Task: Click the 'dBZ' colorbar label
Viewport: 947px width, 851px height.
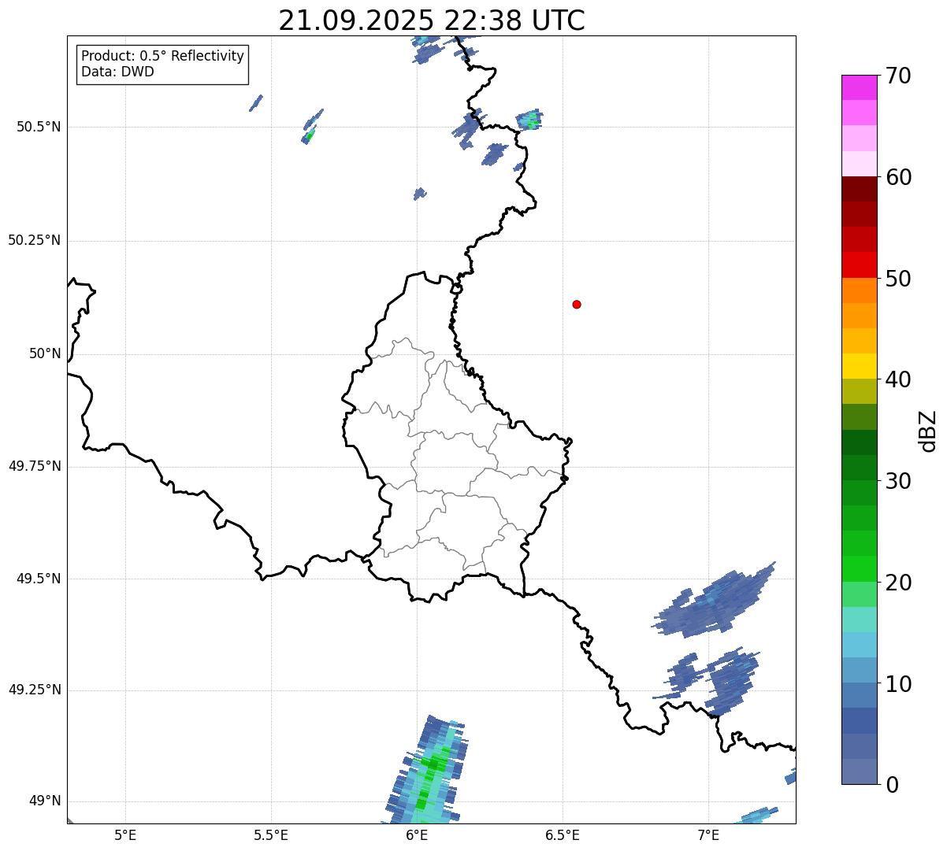Action: tap(928, 430)
